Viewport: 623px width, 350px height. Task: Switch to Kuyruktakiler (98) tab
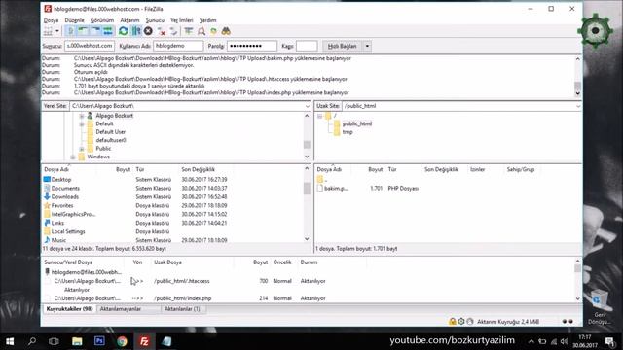[69, 309]
